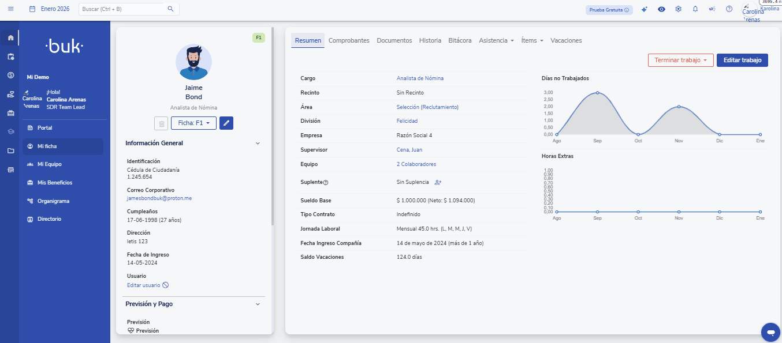Click the search field Buscar
The width and height of the screenshot is (782, 343).
tap(123, 9)
